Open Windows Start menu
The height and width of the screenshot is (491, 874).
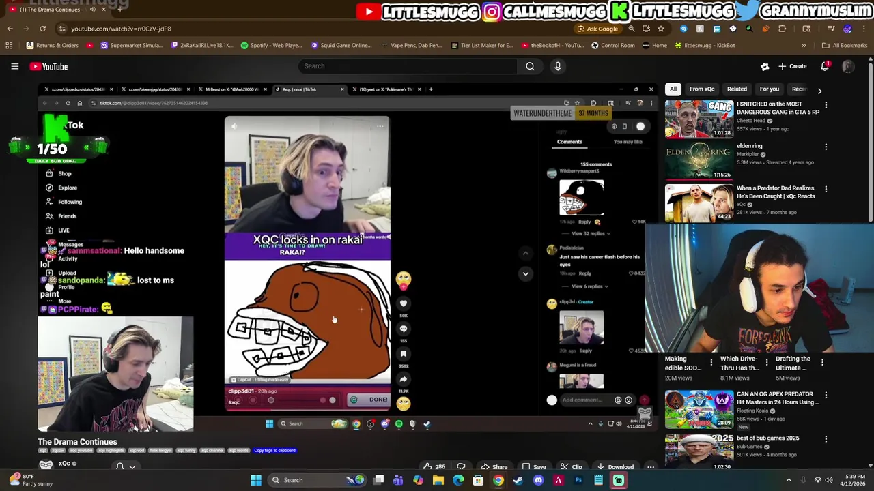pyautogui.click(x=256, y=480)
